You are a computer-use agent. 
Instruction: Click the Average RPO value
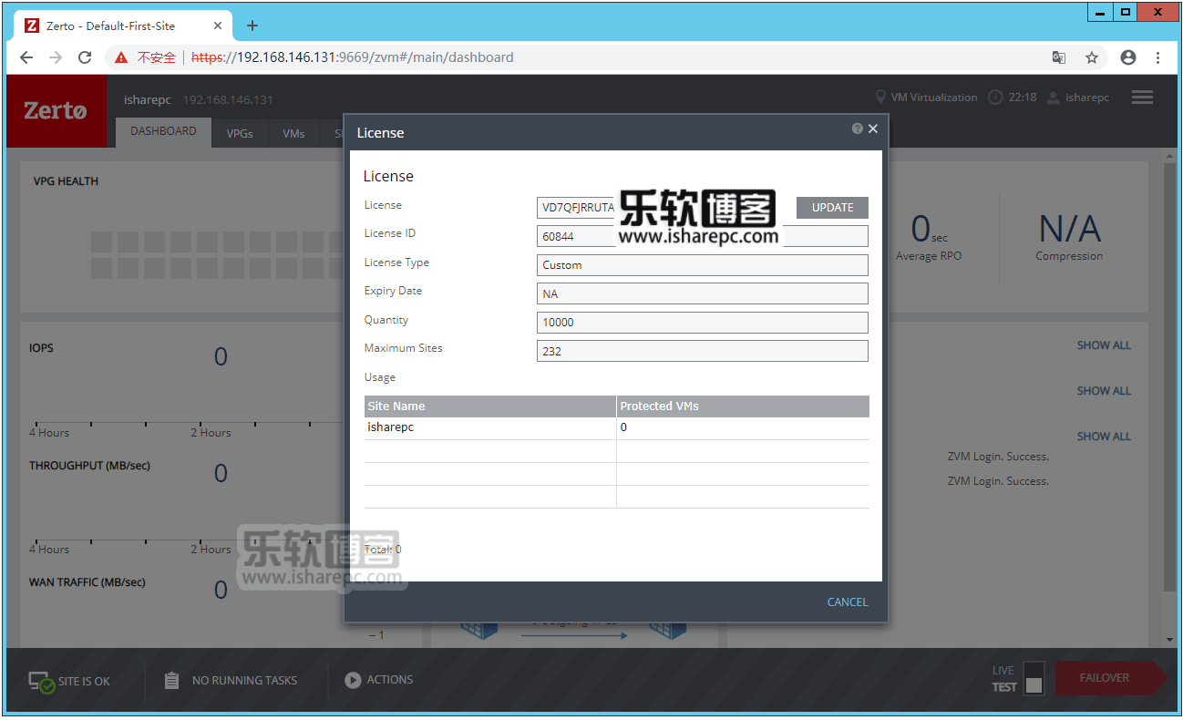[928, 229]
